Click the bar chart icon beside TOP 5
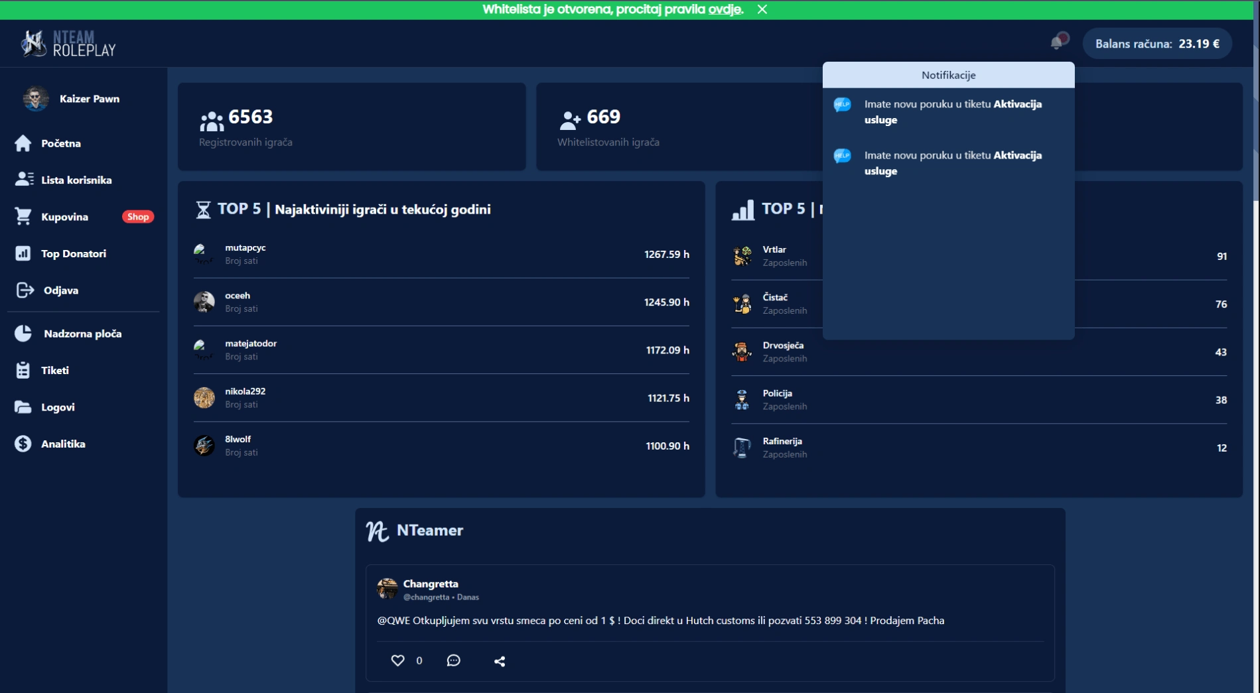 [742, 210]
